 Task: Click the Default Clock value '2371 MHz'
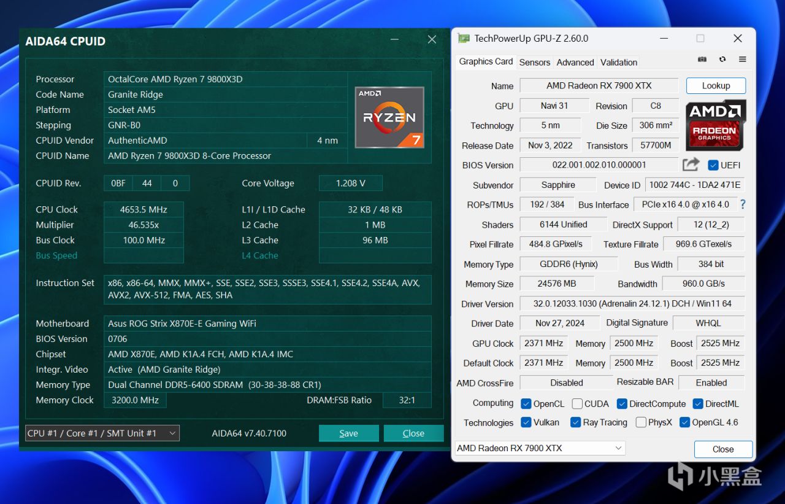[x=543, y=363]
